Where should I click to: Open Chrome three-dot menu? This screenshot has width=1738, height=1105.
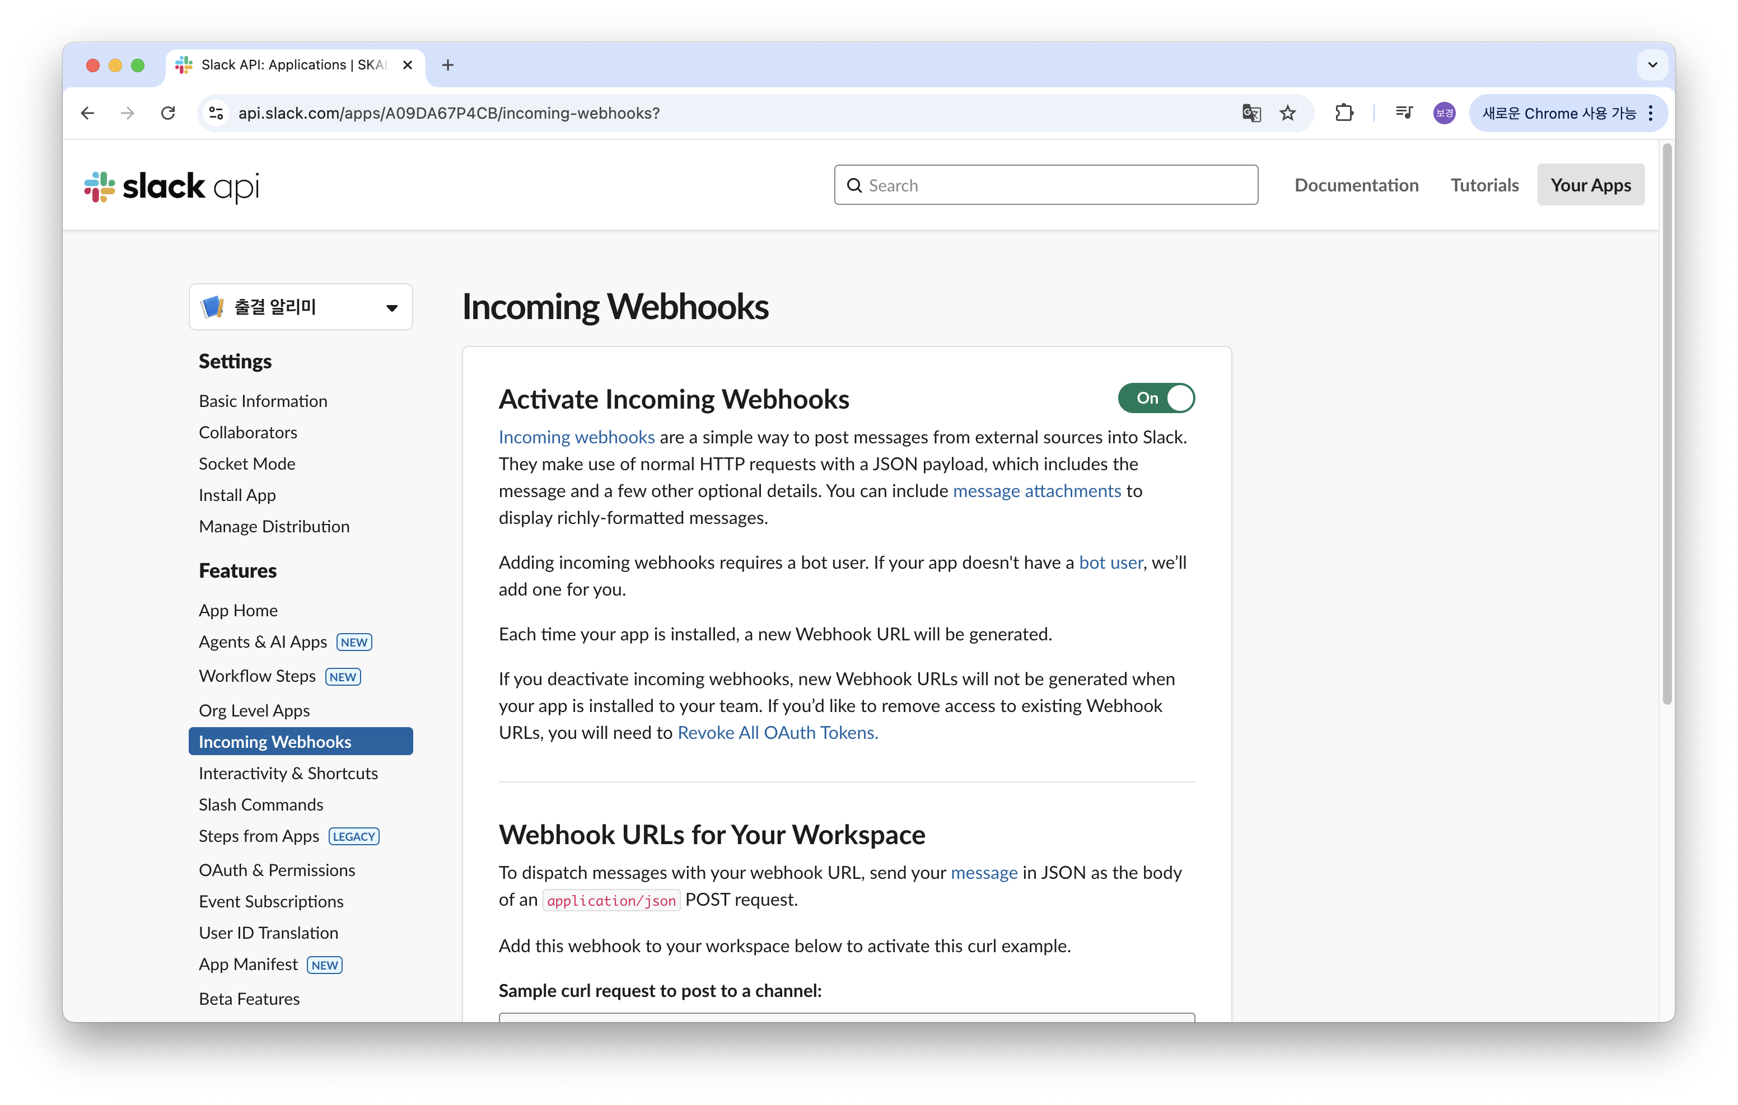[x=1651, y=113]
